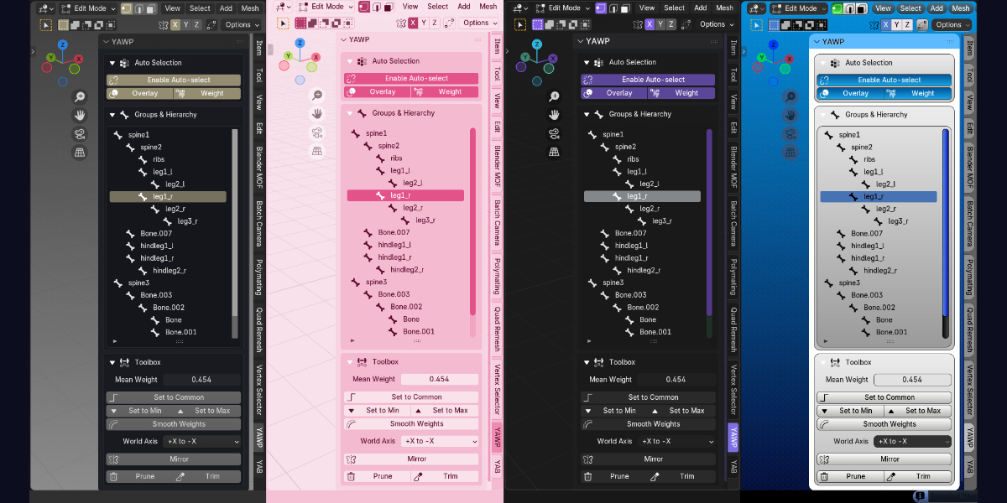The height and width of the screenshot is (503, 1007).
Task: Open World Axis dropdown in the blue Toolbox
Action: [x=912, y=441]
